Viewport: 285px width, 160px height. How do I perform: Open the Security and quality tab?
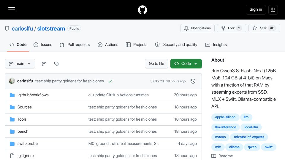pyautogui.click(x=176, y=45)
